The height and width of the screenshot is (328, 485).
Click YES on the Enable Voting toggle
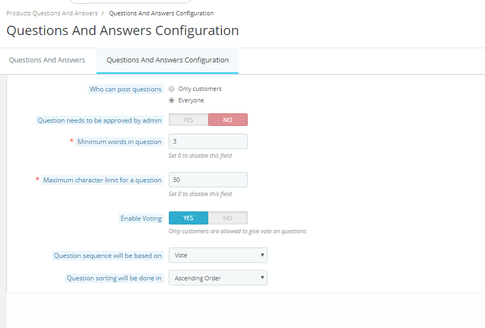tap(189, 218)
